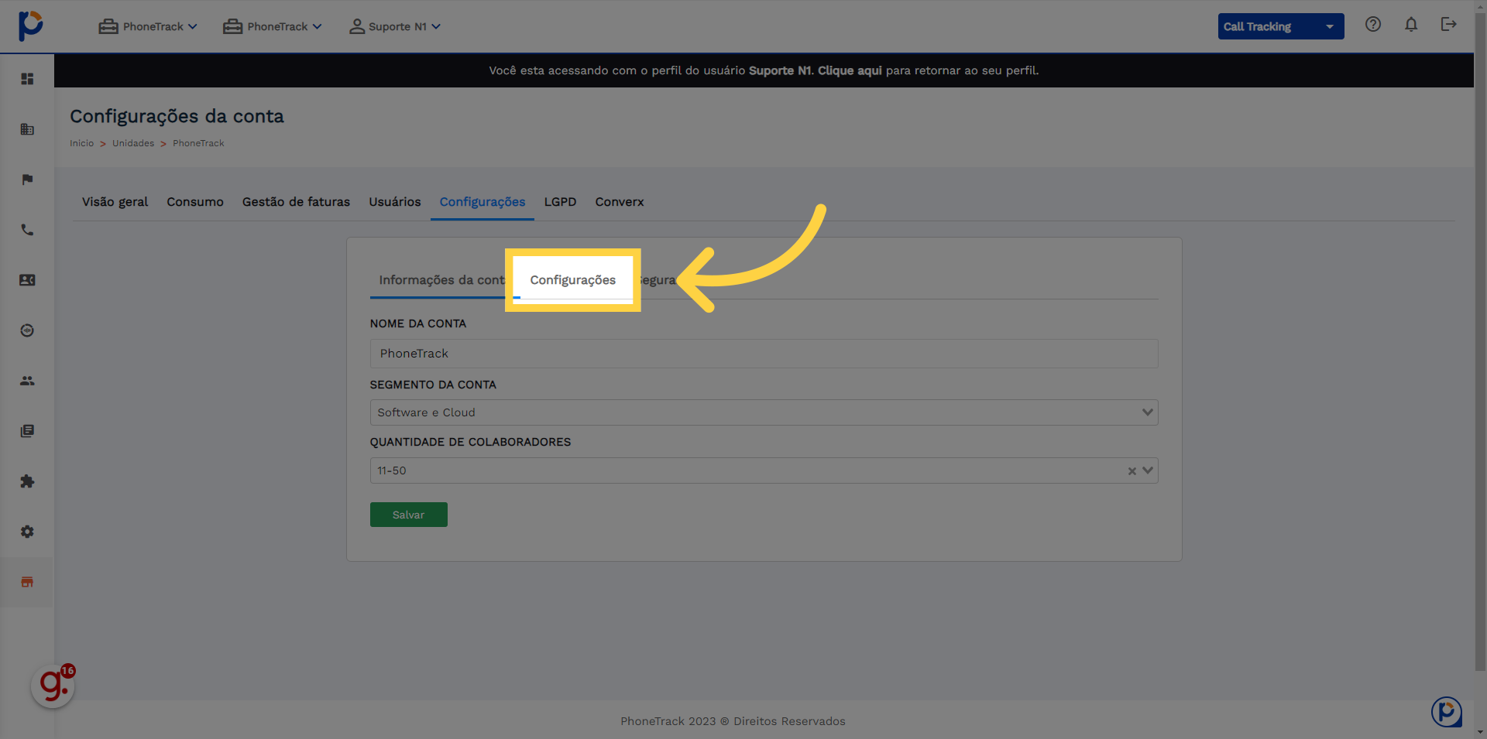Open the people group icon in sidebar
This screenshot has width=1487, height=739.
coord(27,381)
